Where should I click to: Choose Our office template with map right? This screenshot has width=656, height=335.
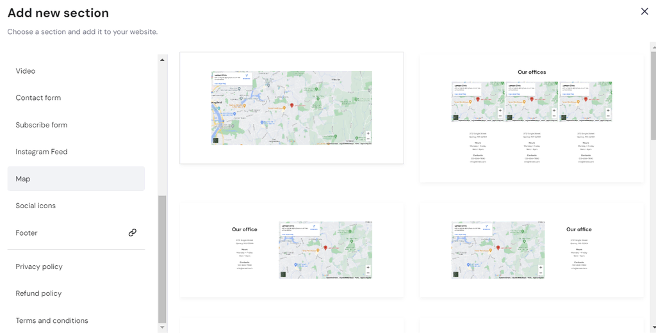pos(291,250)
